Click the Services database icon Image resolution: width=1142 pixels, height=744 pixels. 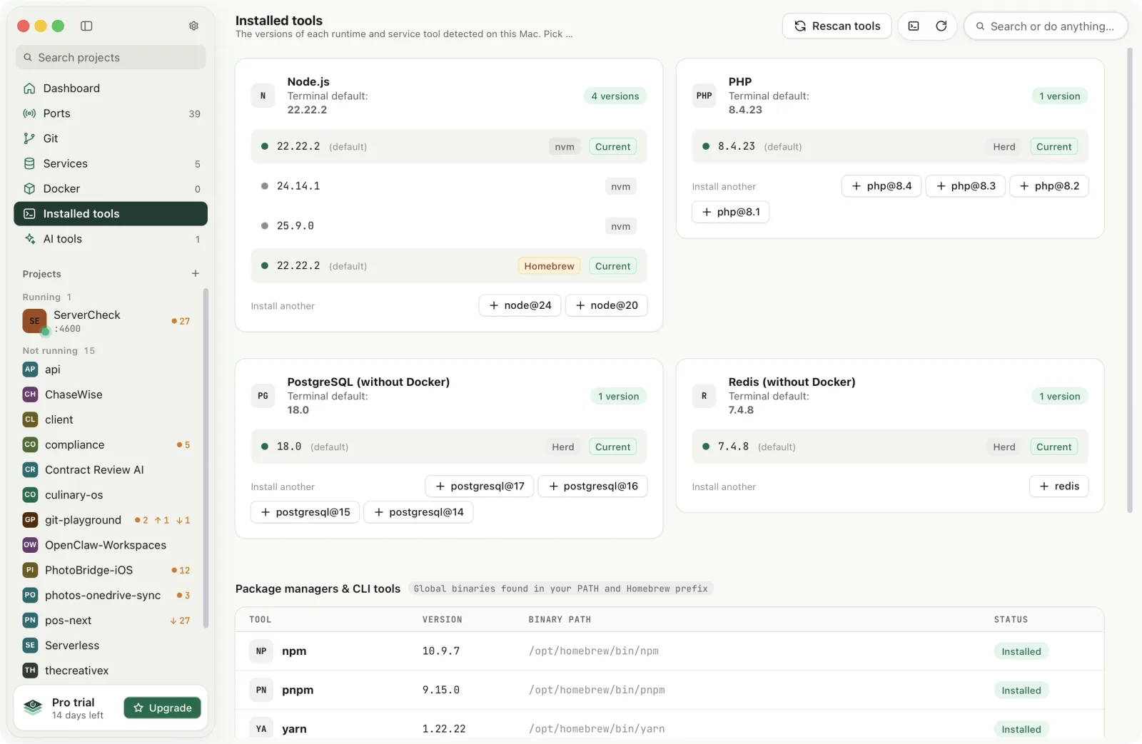tap(29, 163)
